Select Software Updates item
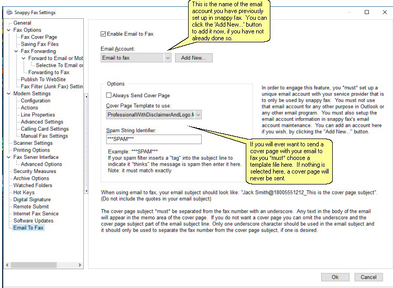 coord(34,221)
